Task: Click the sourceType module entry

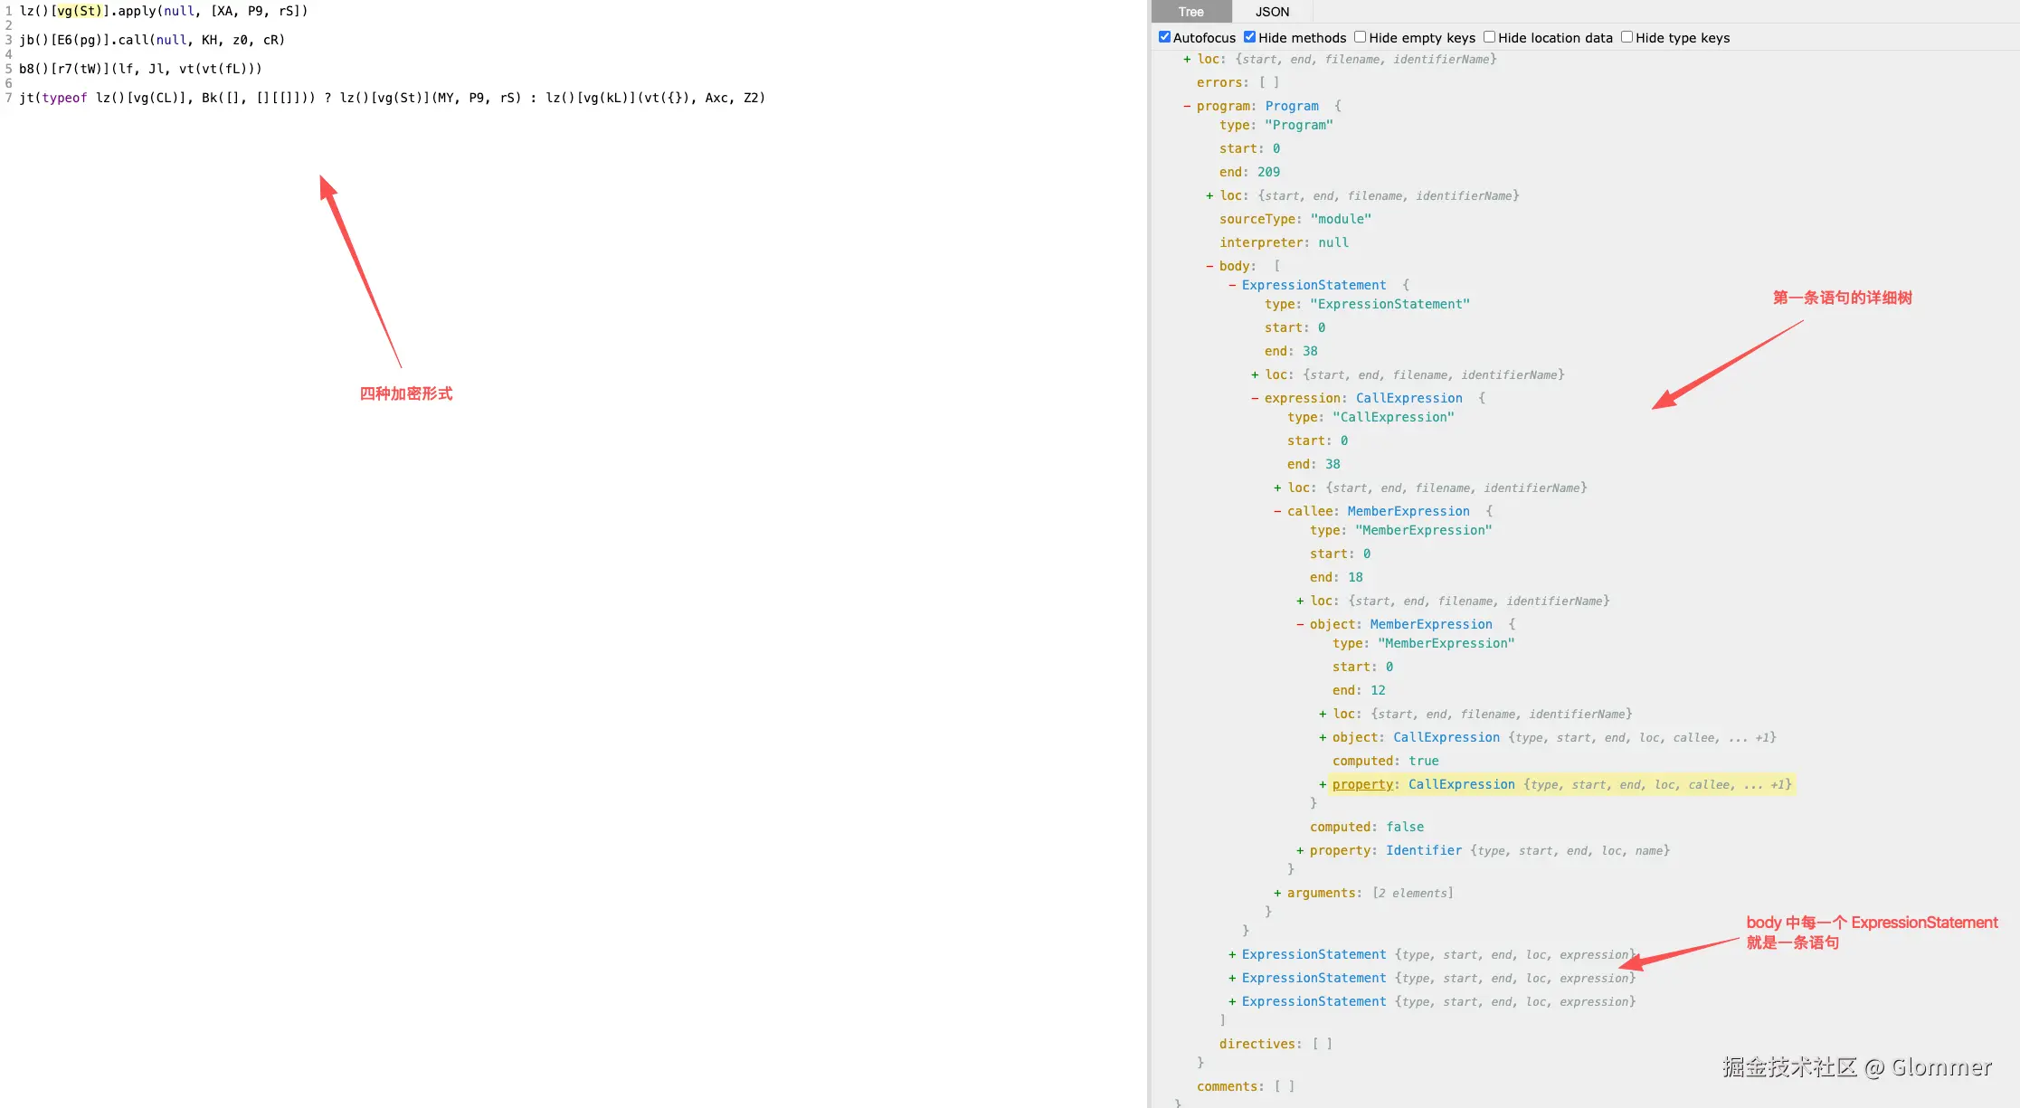Action: click(x=1295, y=219)
